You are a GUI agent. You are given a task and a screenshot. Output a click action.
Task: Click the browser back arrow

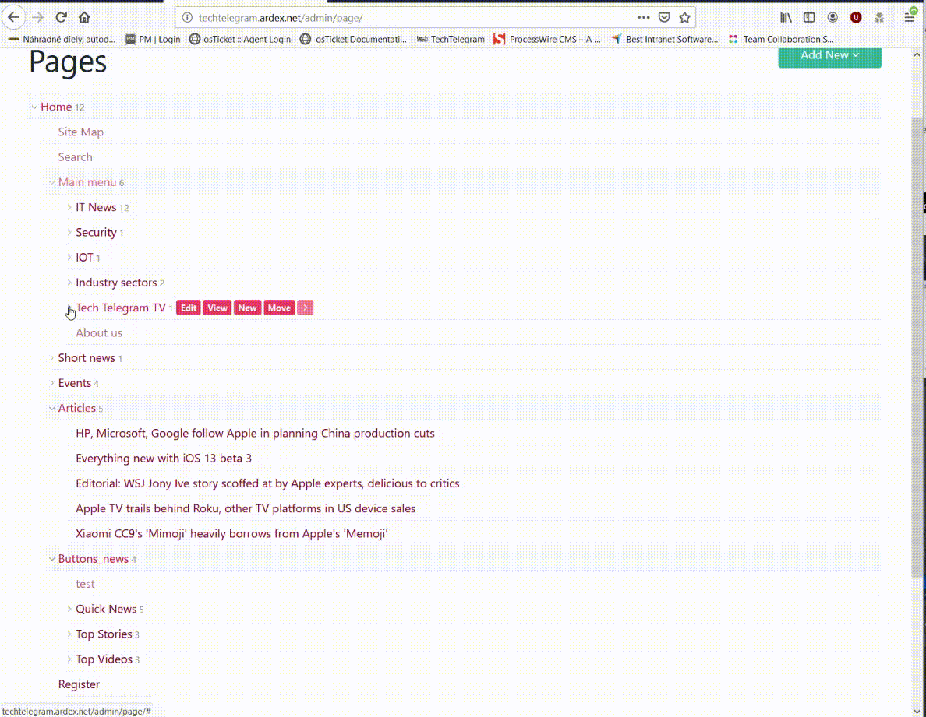[x=13, y=18]
